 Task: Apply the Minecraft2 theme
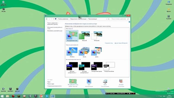click(x=97, y=36)
